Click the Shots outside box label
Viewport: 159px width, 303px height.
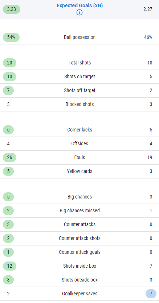[x=79, y=280]
